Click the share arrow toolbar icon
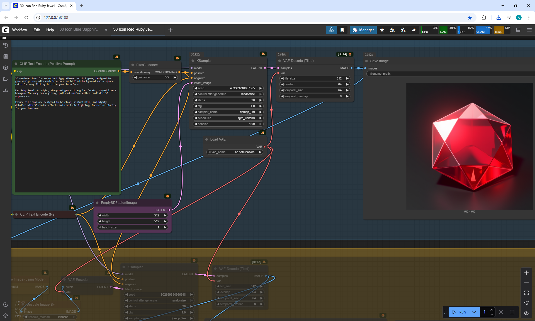This screenshot has width=535, height=321. pos(414,30)
